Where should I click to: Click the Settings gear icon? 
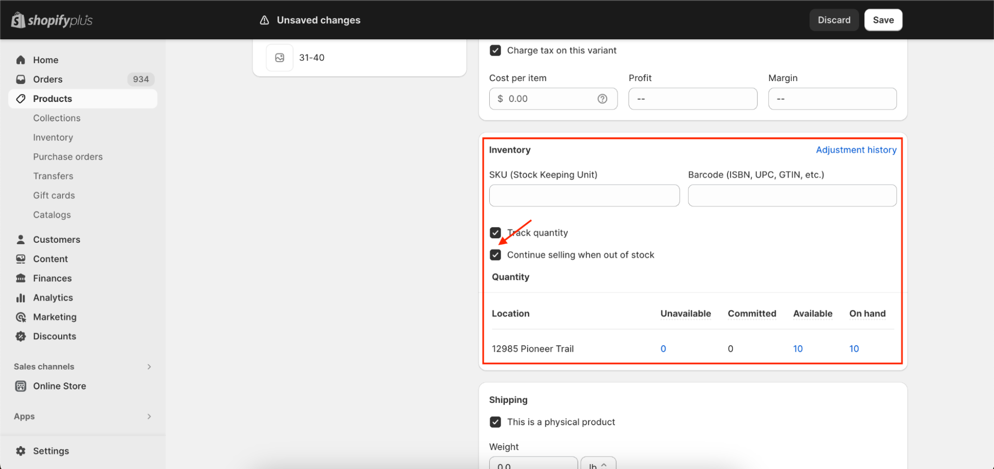point(21,451)
